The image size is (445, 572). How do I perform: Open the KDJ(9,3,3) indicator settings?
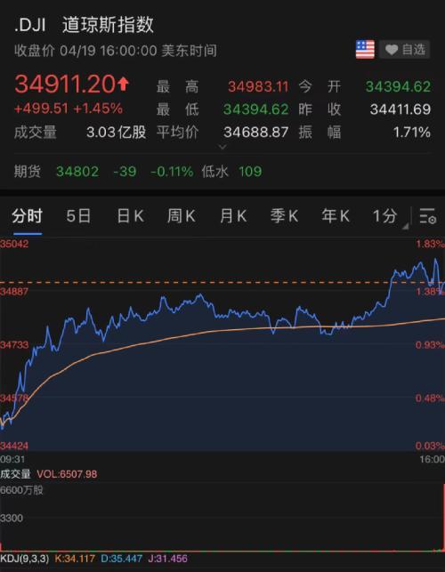point(24,559)
